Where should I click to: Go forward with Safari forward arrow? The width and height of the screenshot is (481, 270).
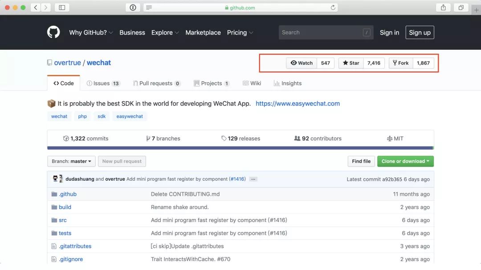pos(46,8)
